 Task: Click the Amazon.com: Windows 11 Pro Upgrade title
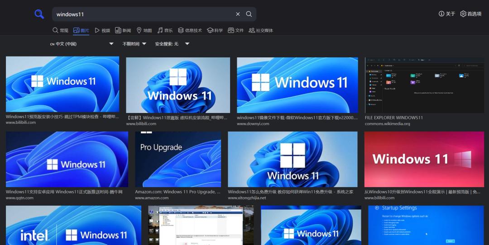coord(178,192)
